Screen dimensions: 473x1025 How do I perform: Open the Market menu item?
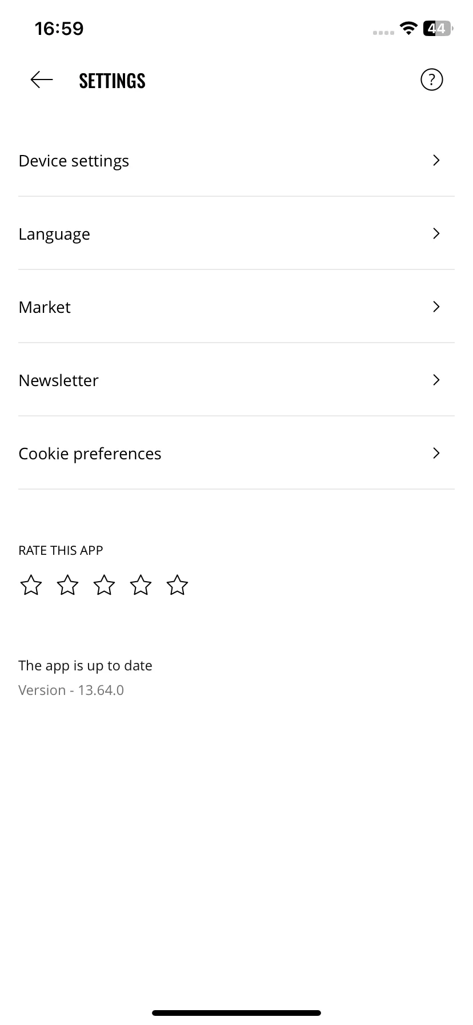pyautogui.click(x=236, y=307)
